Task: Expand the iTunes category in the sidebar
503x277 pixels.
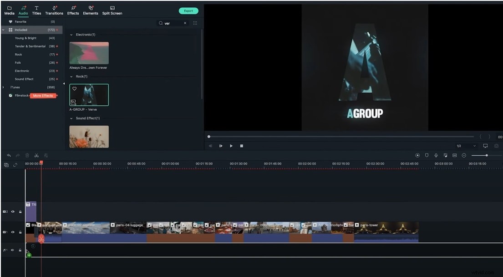Action: [3, 87]
